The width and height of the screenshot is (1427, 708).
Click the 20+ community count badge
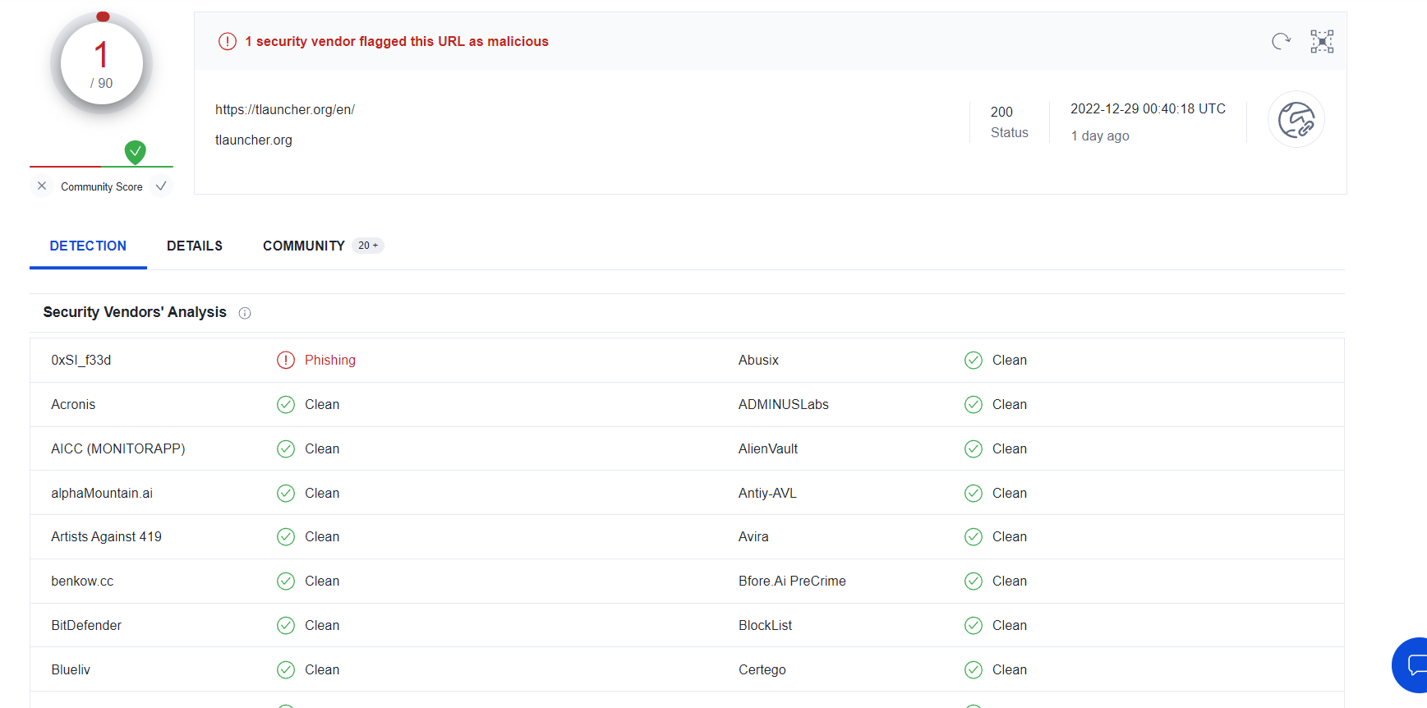[x=368, y=246]
